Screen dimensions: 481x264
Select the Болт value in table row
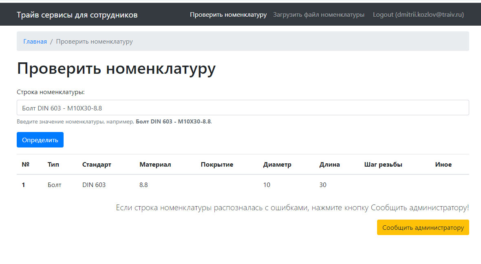tap(54, 185)
